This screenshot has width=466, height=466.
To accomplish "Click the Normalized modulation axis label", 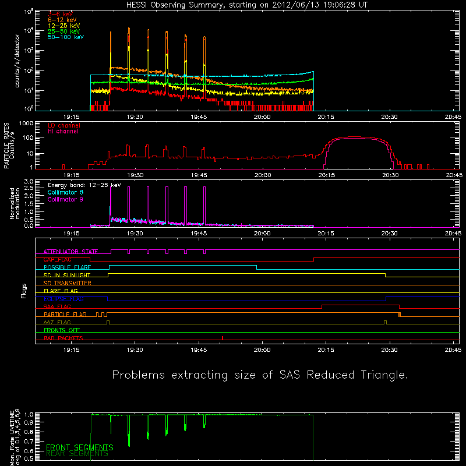I will [15, 203].
